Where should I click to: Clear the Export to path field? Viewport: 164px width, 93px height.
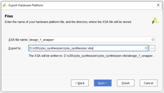(x=146, y=48)
